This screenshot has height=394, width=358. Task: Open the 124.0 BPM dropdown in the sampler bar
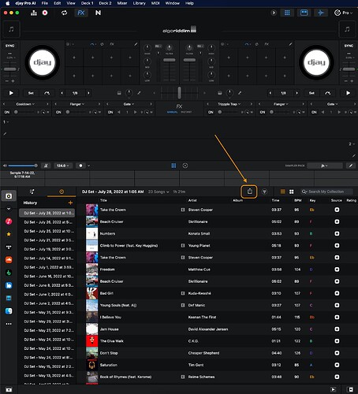pyautogui.click(x=62, y=165)
